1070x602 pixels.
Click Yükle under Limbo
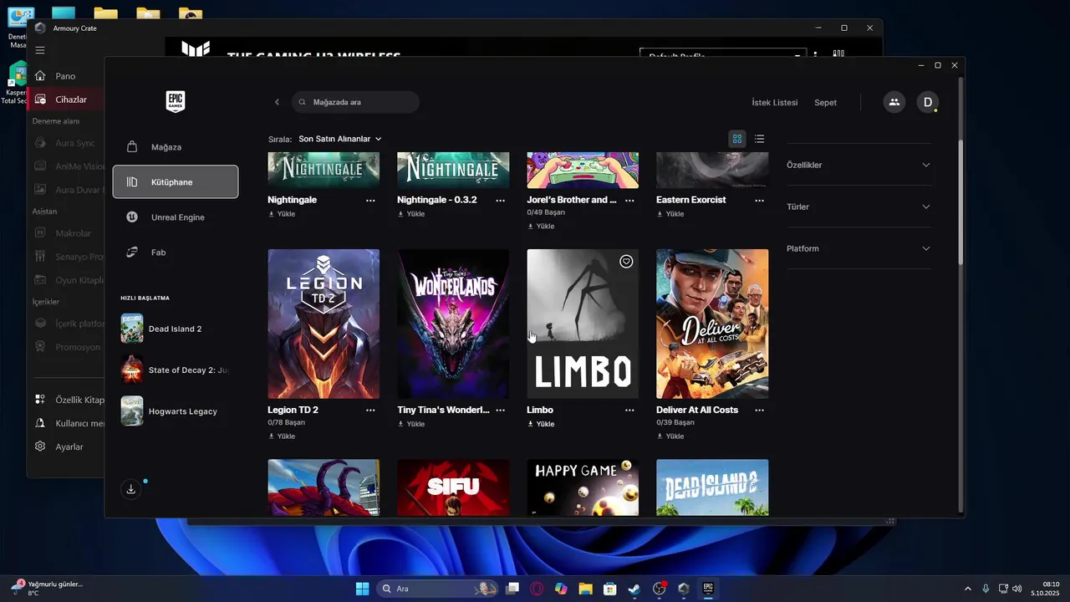(x=541, y=424)
